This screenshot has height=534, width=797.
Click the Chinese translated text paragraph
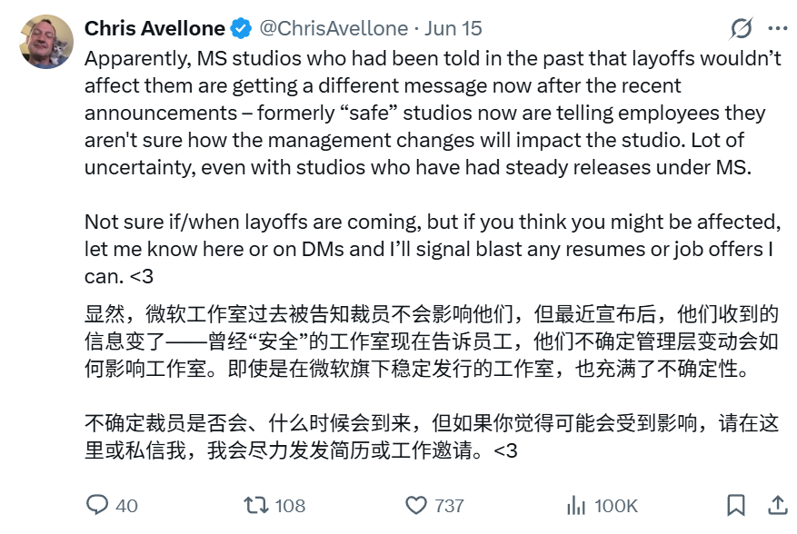(x=431, y=382)
